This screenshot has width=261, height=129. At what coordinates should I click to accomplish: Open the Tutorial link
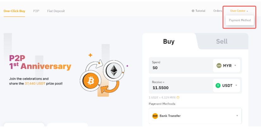(x=200, y=11)
